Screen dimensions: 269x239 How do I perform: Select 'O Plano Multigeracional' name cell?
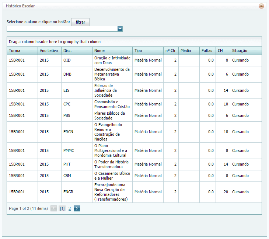tap(112, 150)
